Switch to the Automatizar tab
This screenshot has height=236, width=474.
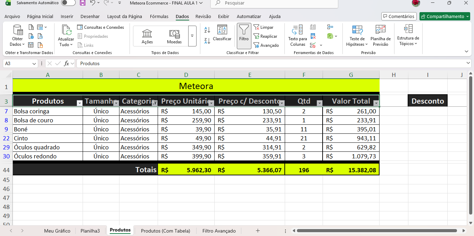click(249, 16)
